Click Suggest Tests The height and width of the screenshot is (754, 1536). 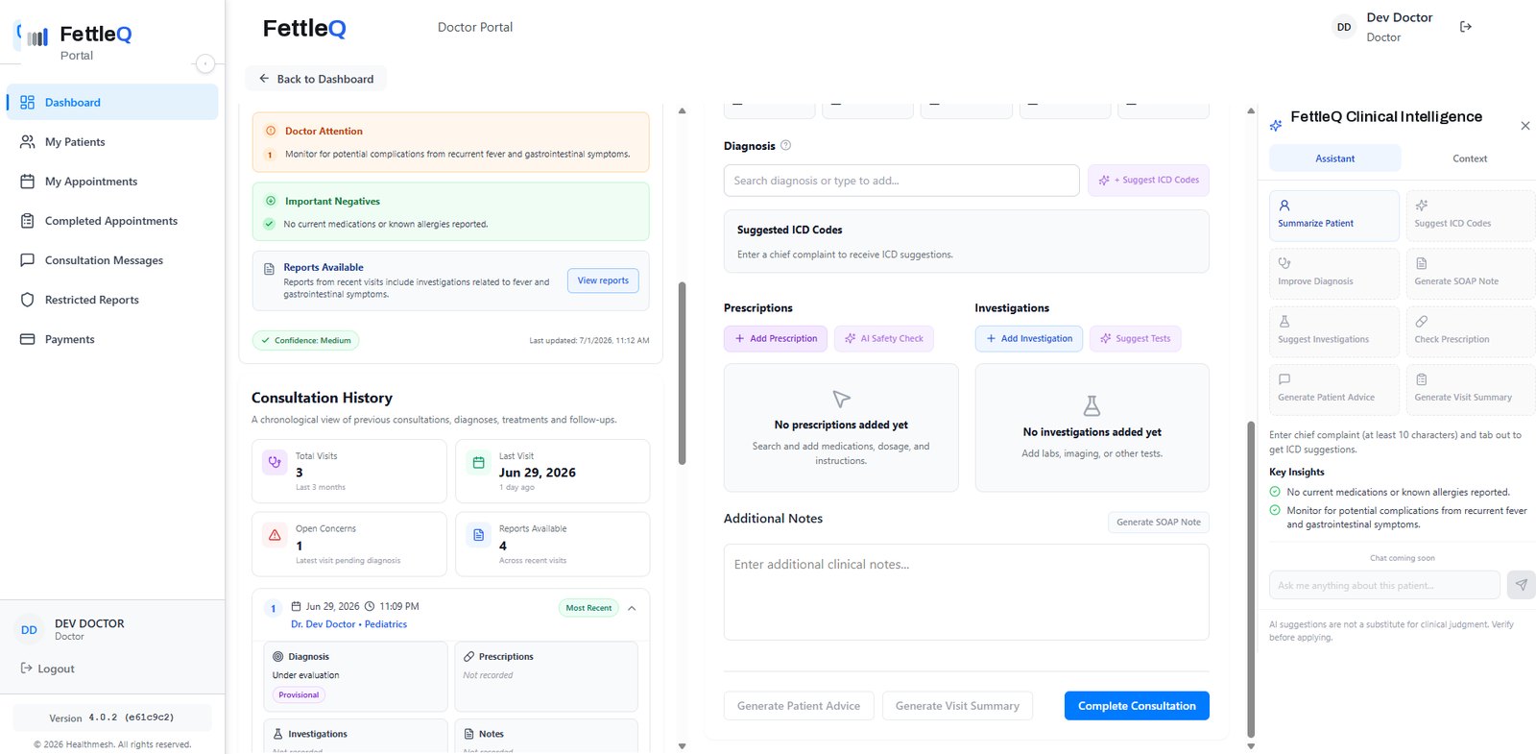click(1135, 338)
